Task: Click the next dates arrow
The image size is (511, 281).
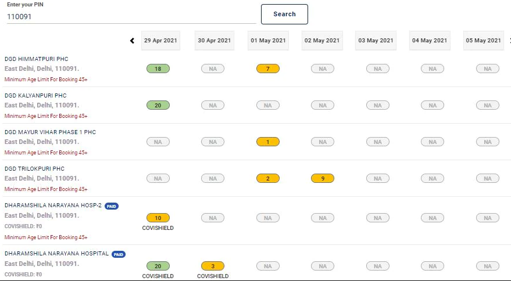Action: pos(509,41)
